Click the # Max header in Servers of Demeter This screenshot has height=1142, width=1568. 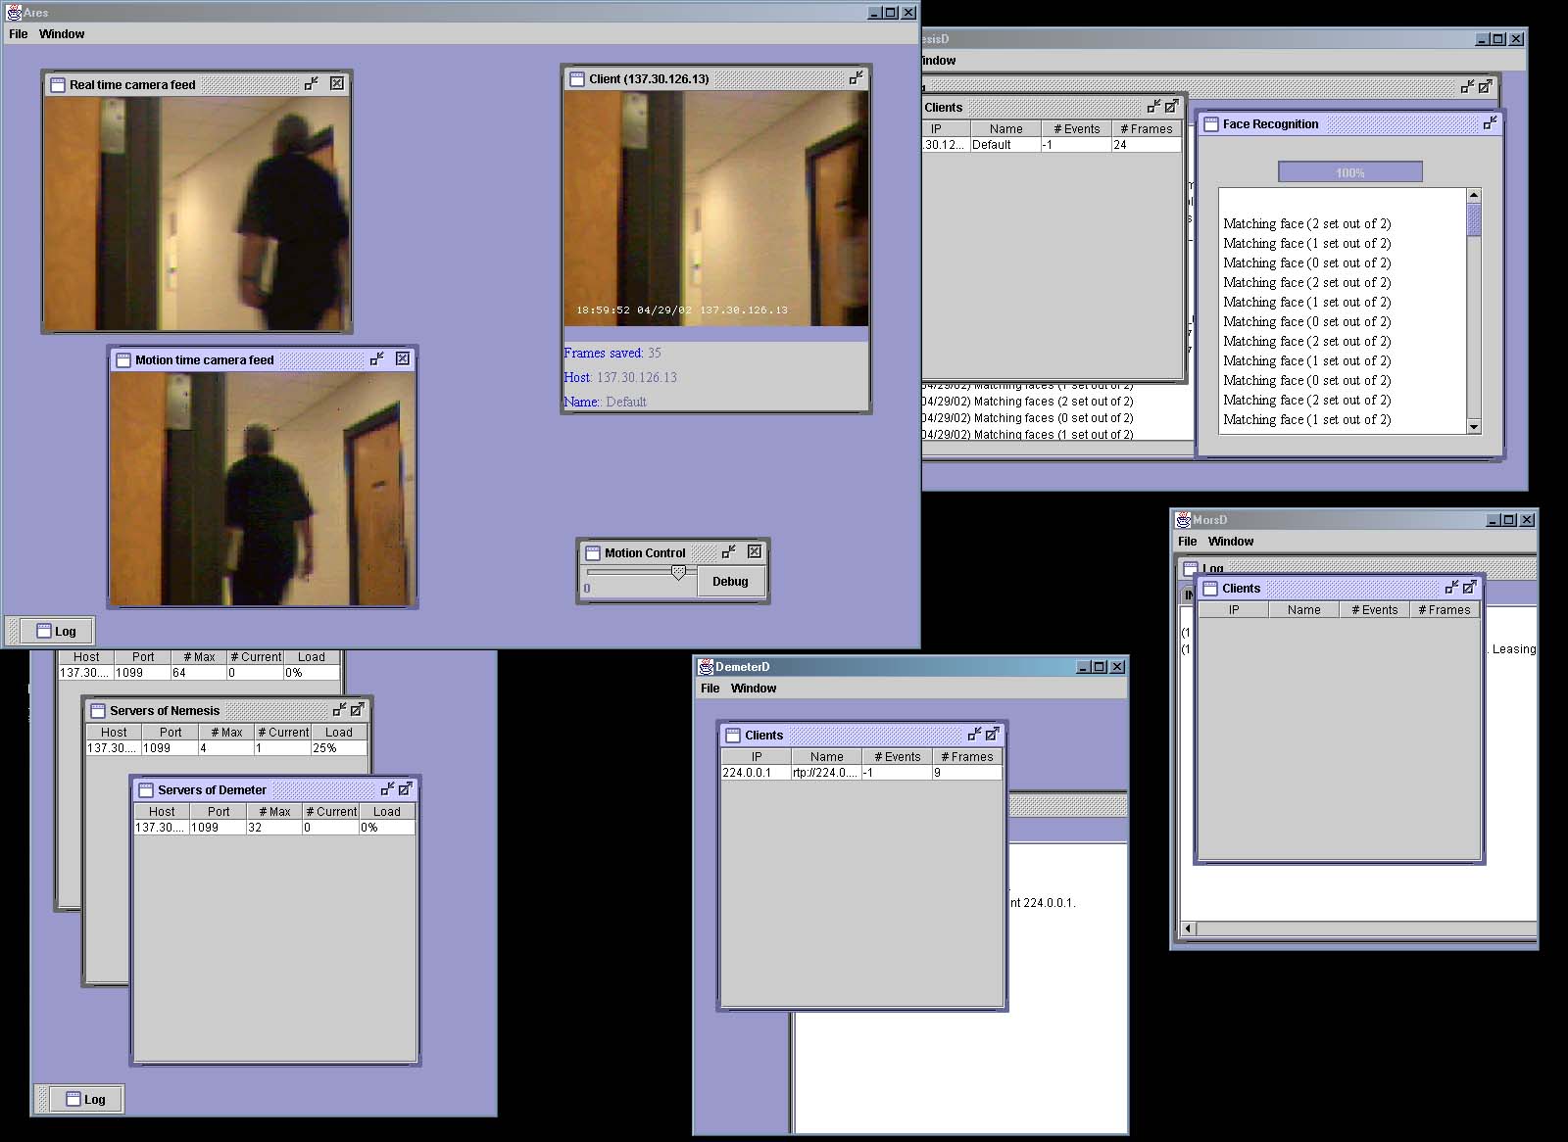coord(274,812)
